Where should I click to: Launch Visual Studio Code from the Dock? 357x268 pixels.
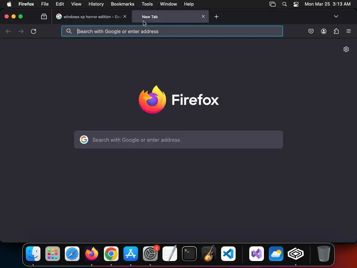[x=228, y=254]
